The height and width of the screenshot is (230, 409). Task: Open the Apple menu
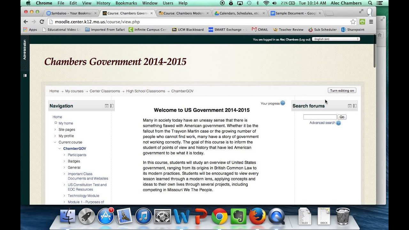pyautogui.click(x=28, y=3)
